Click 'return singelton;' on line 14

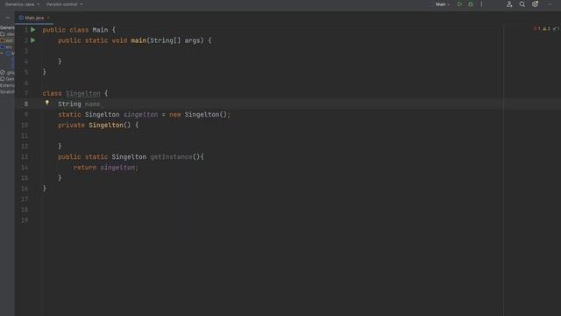[105, 168]
